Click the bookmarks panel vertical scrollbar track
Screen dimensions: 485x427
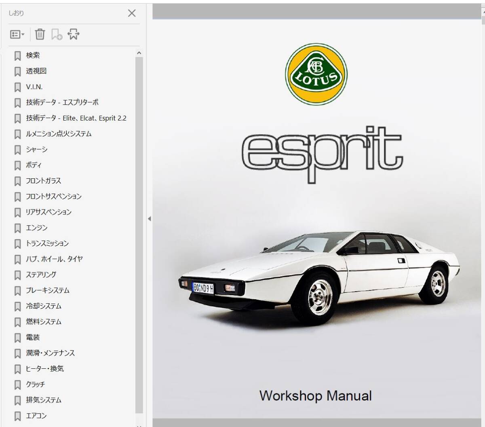(139, 235)
